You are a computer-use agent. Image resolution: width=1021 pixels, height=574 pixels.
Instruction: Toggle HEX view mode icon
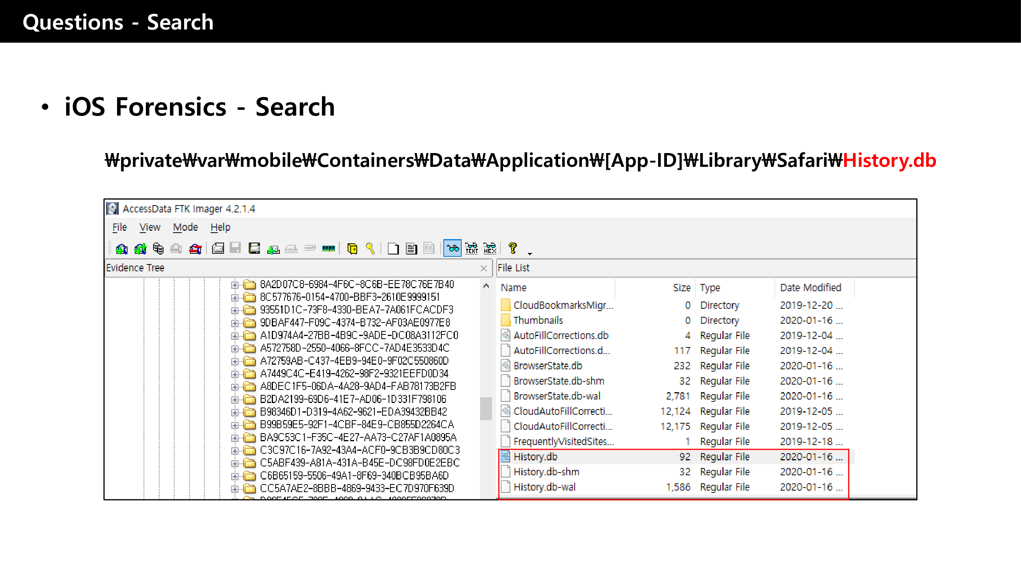[x=490, y=249]
